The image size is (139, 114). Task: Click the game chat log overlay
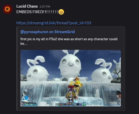(111, 98)
